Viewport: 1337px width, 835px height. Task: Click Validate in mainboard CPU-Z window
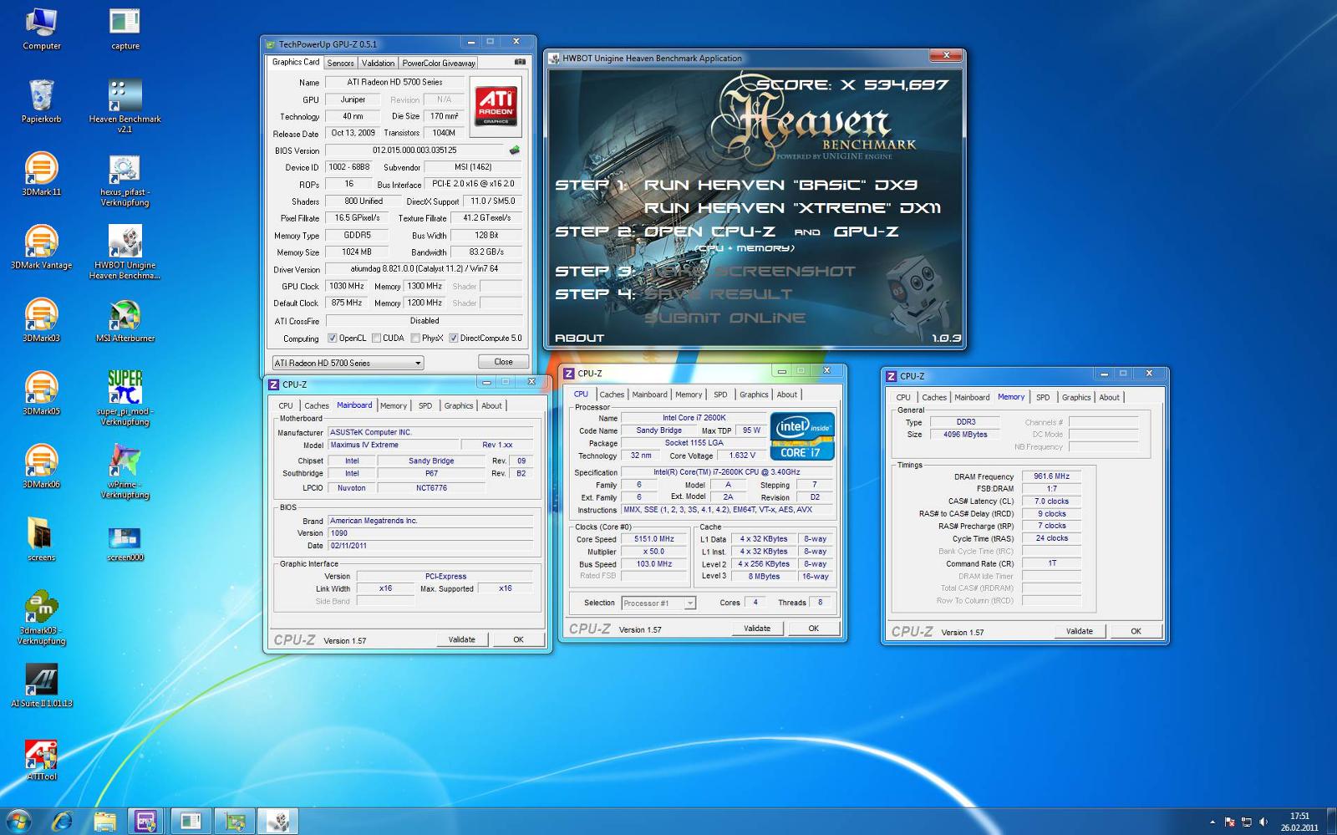pyautogui.click(x=461, y=639)
